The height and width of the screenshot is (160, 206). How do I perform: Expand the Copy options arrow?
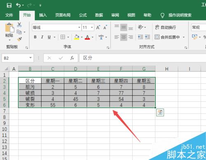25,32
